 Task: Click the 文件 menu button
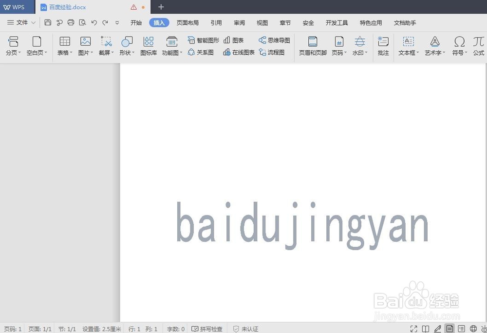[x=18, y=22]
